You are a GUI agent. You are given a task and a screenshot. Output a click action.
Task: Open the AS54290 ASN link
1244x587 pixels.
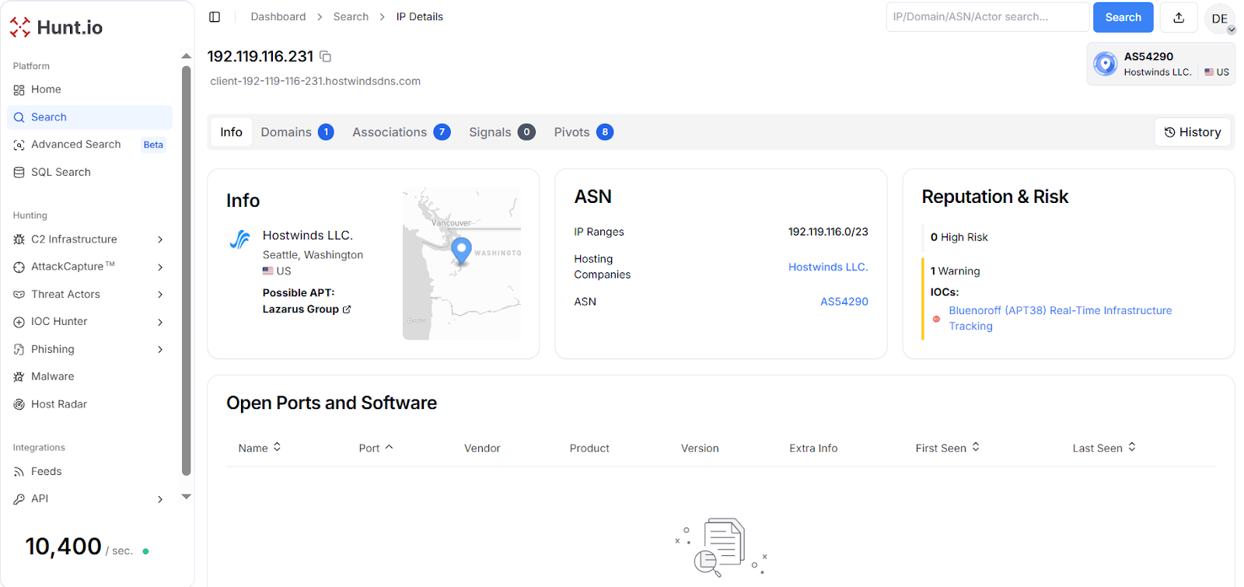point(844,302)
